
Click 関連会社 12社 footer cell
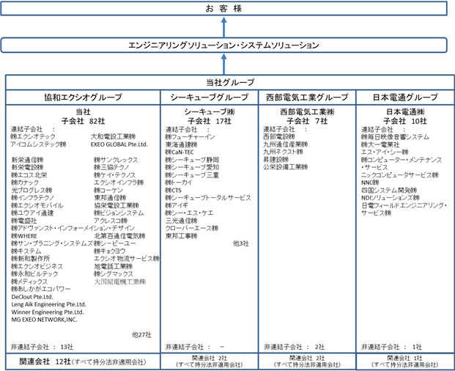[83, 361]
